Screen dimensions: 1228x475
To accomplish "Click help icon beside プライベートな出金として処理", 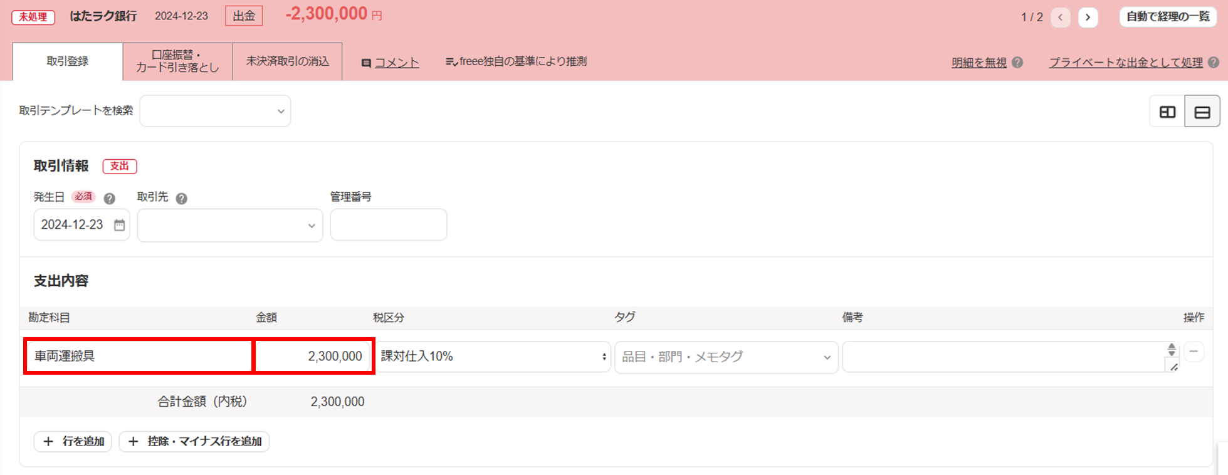I will [1213, 63].
